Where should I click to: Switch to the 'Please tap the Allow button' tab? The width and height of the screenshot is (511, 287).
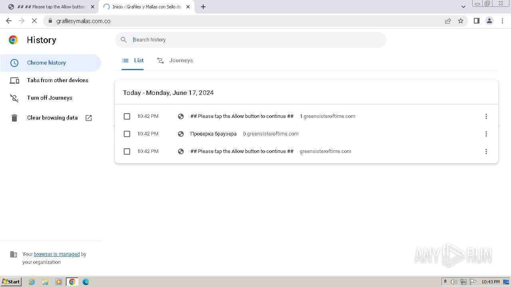pyautogui.click(x=51, y=7)
